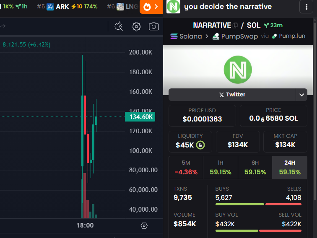Click the price 6580 SOL box

(273, 116)
